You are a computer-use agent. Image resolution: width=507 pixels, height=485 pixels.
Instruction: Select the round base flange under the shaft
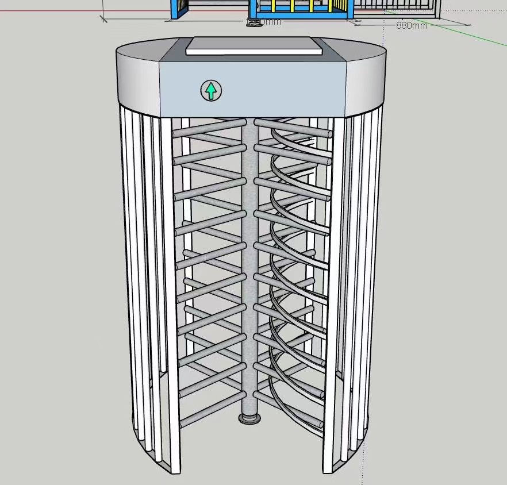pos(249,418)
